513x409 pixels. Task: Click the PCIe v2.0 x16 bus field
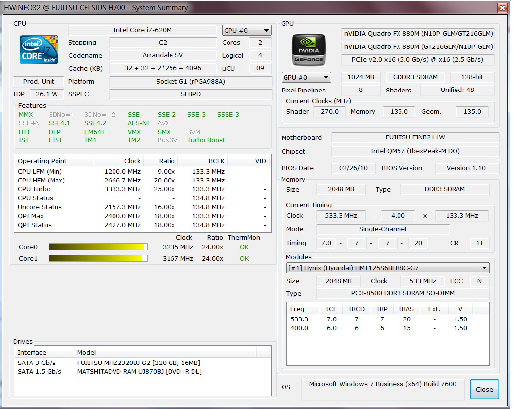pyautogui.click(x=417, y=60)
